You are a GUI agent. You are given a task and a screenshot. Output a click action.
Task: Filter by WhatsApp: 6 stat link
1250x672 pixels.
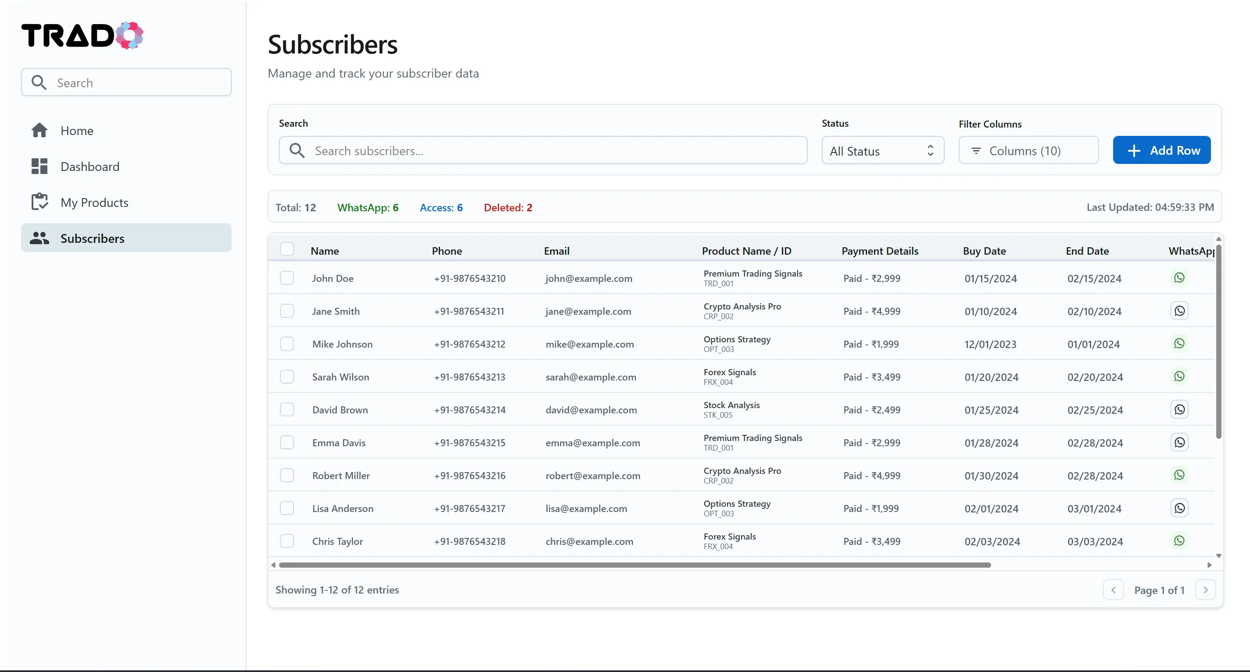pos(367,207)
